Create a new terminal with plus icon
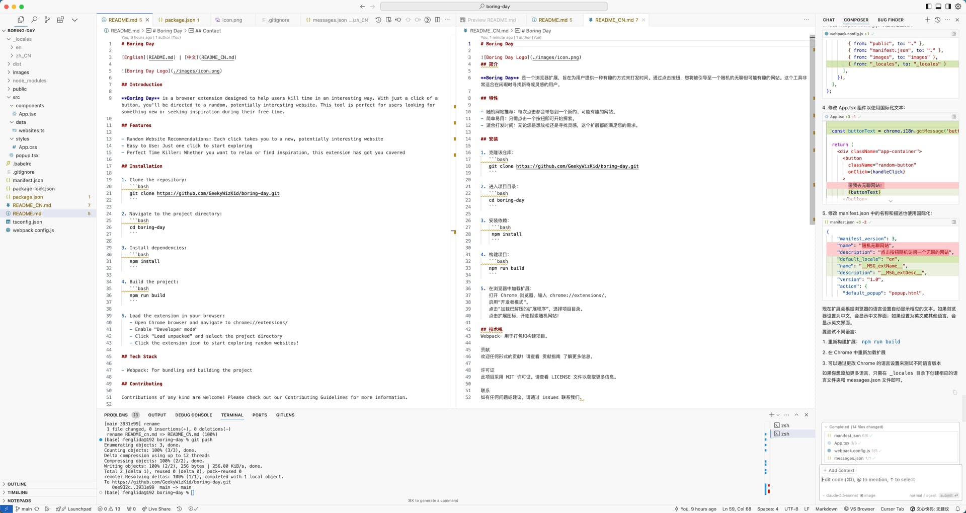This screenshot has width=966, height=513. coord(772,415)
